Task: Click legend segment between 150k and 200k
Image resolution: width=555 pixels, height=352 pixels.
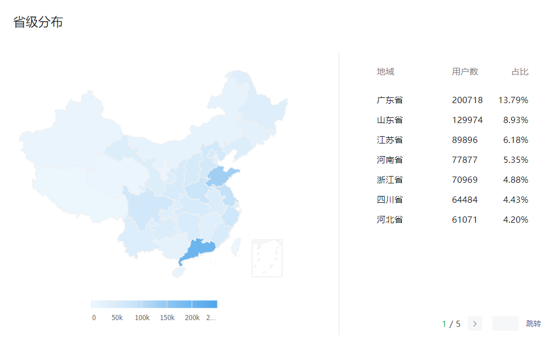Action: click(x=179, y=304)
